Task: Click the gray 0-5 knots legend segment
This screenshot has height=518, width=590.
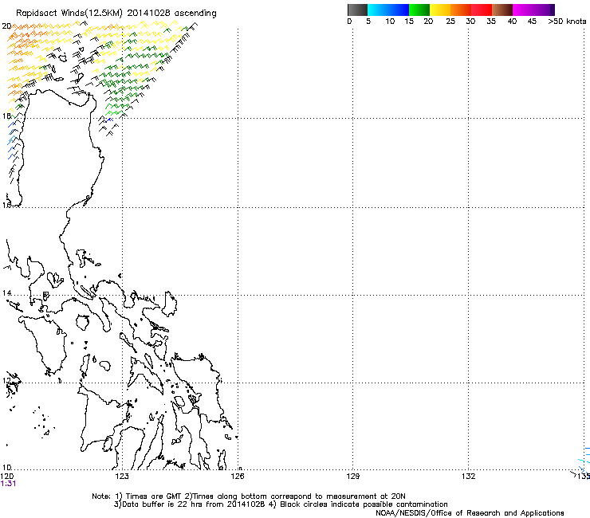Action: [357, 10]
